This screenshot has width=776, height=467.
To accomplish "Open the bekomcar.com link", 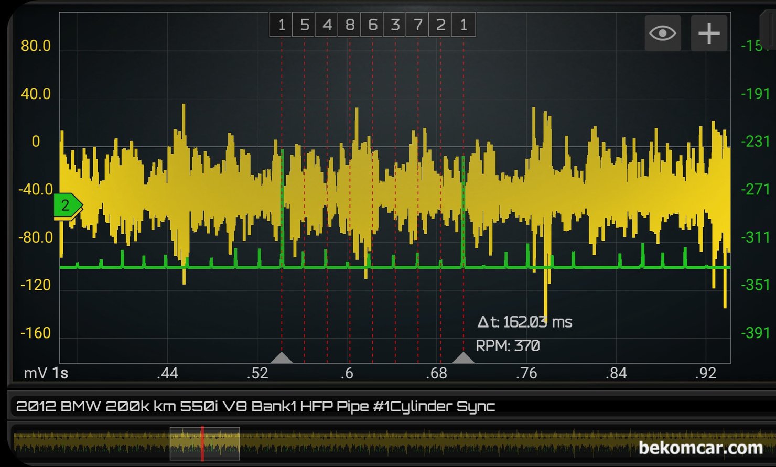I will [700, 448].
